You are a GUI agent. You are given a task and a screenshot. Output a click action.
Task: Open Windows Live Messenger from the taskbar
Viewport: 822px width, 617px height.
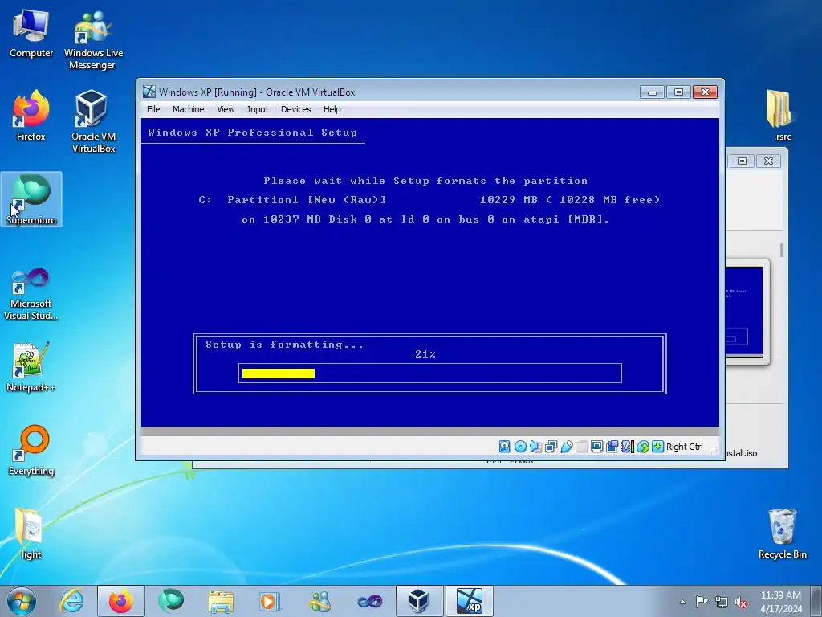click(319, 601)
